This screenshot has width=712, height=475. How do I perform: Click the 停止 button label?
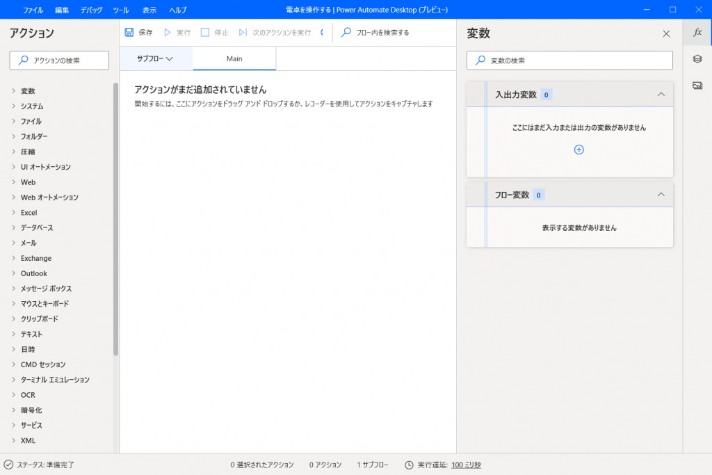pos(221,33)
